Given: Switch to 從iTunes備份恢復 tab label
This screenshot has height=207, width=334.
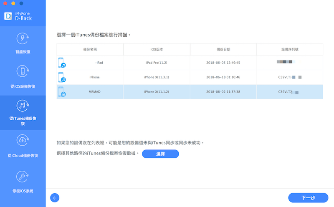Looking at the screenshot, I should [23, 121].
